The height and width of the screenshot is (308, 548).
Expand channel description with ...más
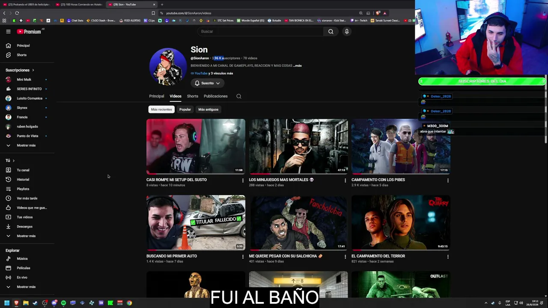point(298,66)
